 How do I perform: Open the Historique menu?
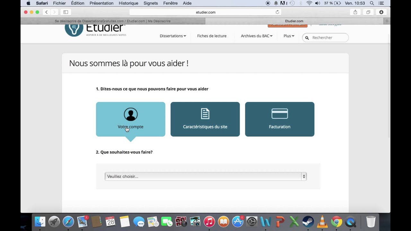pos(128,3)
